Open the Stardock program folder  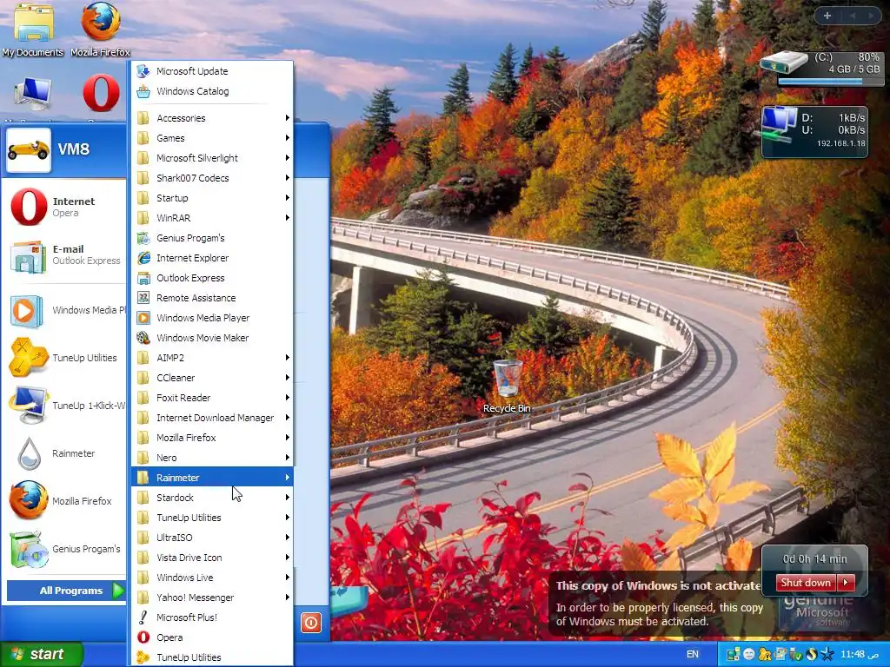(212, 498)
